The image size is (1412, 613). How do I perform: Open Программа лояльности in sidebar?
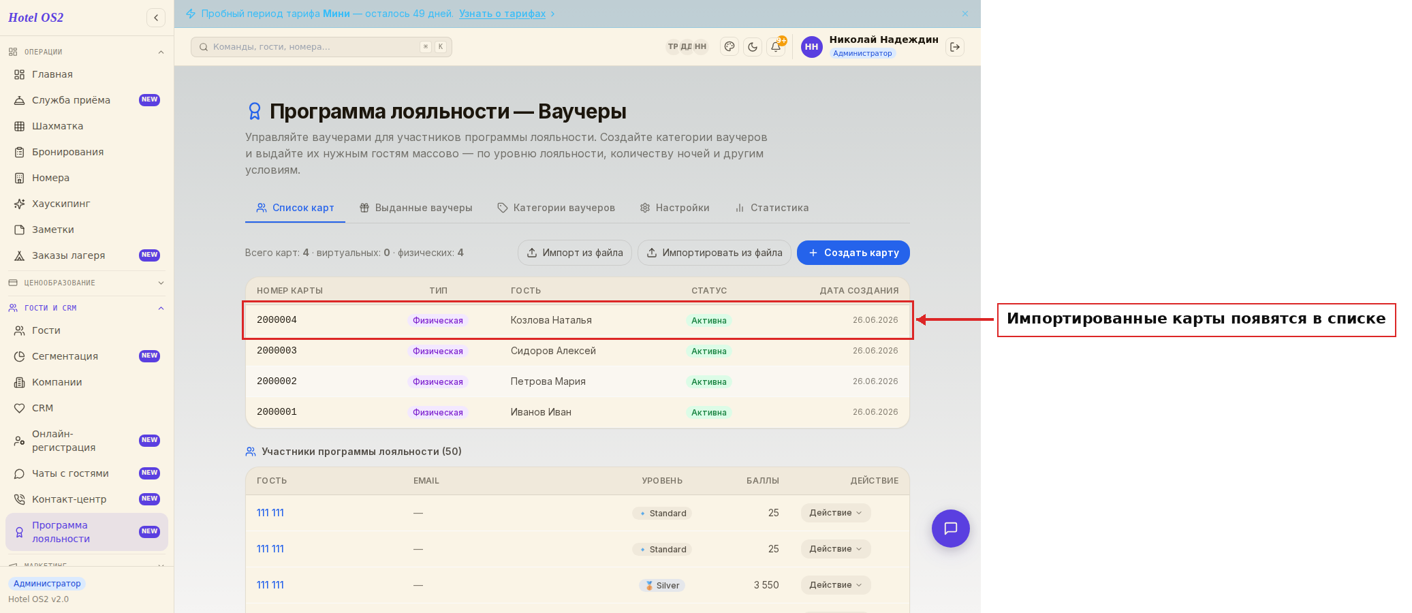point(87,532)
